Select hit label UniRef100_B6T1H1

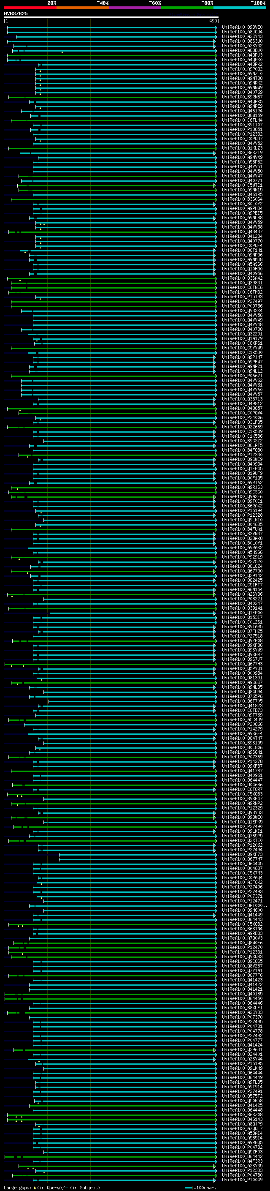pos(242,250)
